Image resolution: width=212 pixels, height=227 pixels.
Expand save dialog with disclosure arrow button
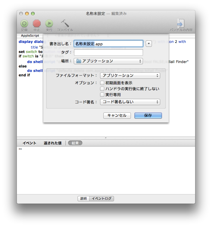click(149, 44)
